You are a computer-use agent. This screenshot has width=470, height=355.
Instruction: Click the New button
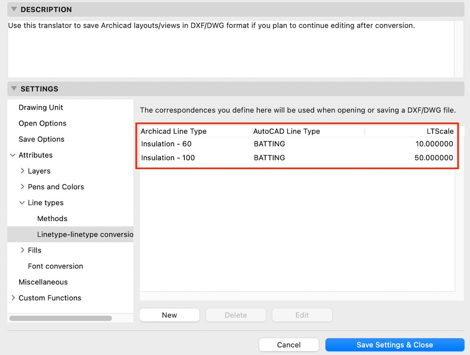coord(170,315)
